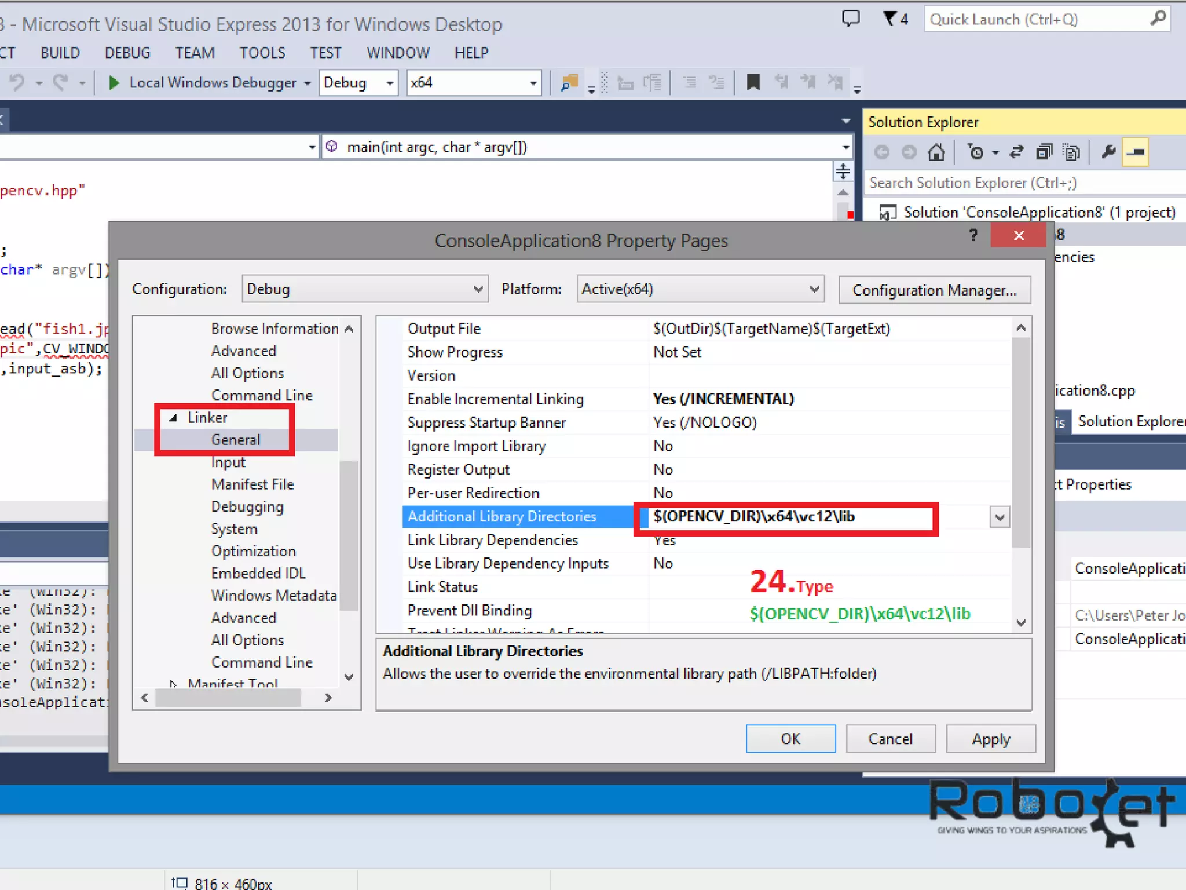Click the notifications flag icon

point(890,19)
